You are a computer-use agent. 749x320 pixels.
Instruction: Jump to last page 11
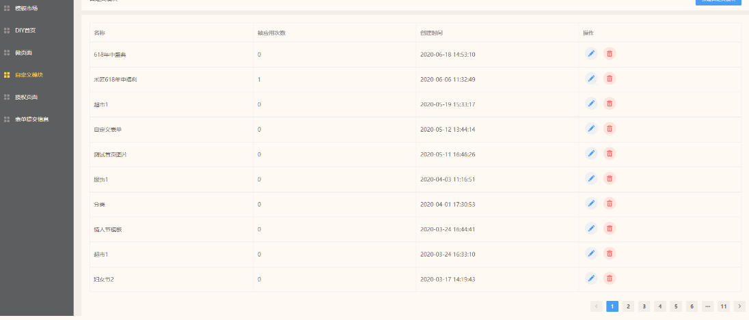click(x=724, y=306)
